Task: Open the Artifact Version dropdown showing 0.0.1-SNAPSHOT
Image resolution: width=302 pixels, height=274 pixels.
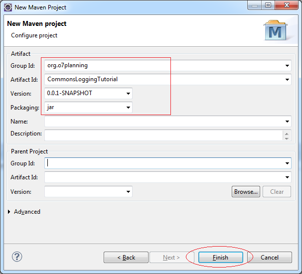Action: [x=128, y=94]
